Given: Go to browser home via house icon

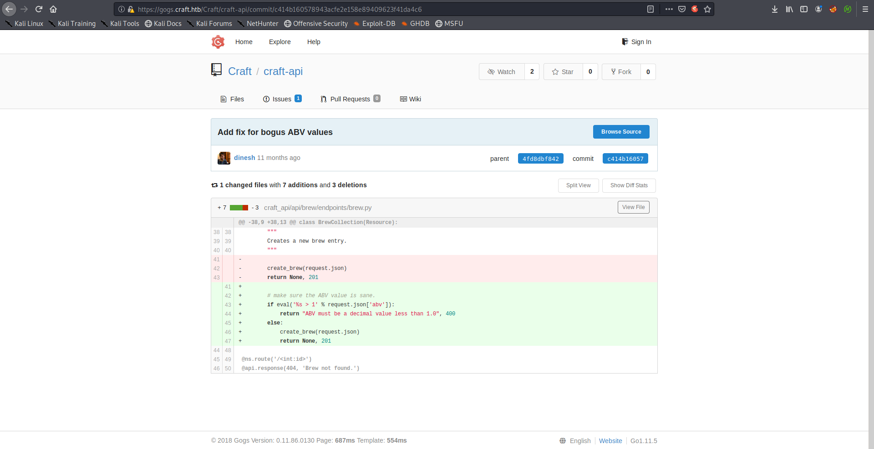Looking at the screenshot, I should [x=53, y=9].
